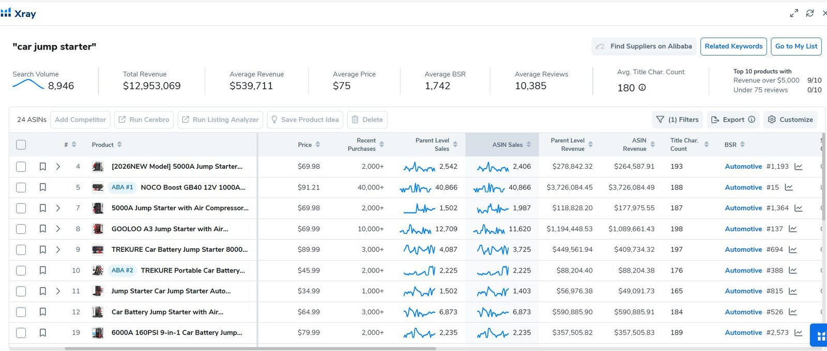Go to My List
Viewport: 827px width, 351px height.
[796, 46]
